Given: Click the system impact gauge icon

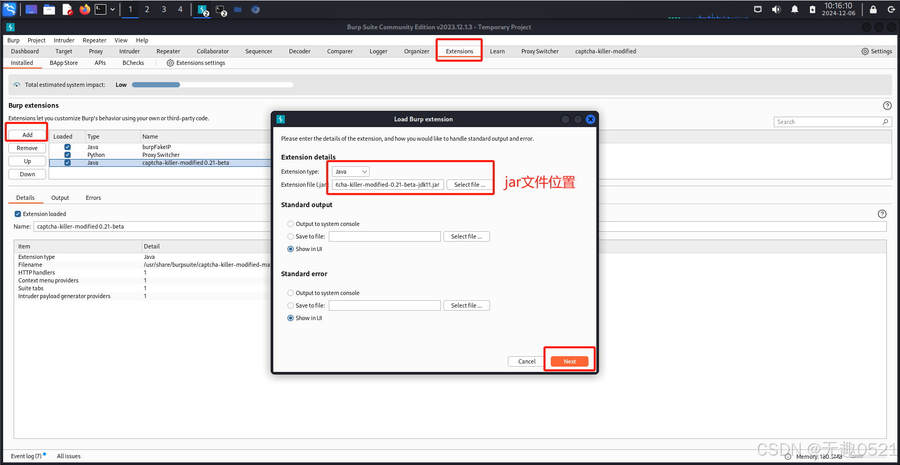Looking at the screenshot, I should click(x=17, y=85).
